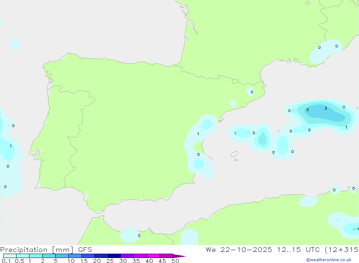Pick the 5–10 mm blue legend swatch
The height and width of the screenshot is (263, 359).
coord(62,256)
